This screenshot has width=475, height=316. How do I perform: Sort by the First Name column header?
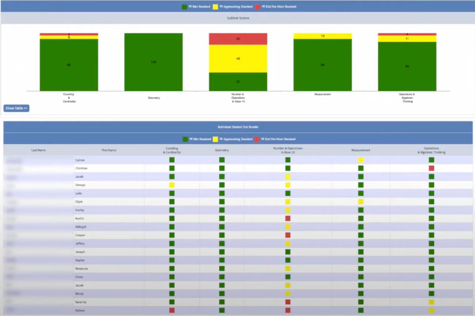click(x=109, y=150)
